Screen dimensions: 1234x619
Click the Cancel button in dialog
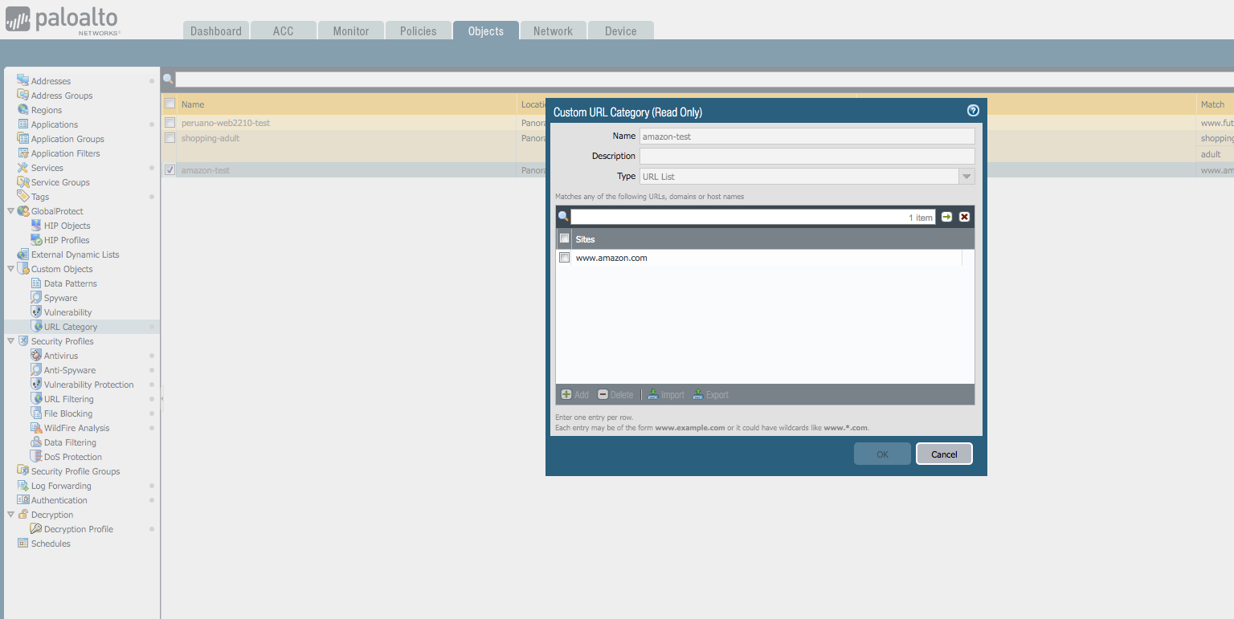[x=944, y=454]
